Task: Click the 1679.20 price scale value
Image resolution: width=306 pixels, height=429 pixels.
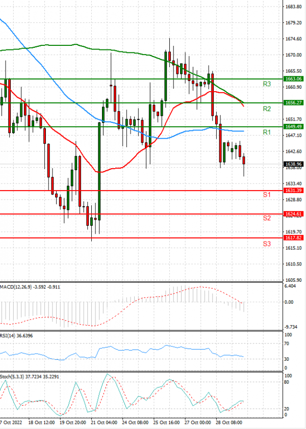Action: pos(294,23)
